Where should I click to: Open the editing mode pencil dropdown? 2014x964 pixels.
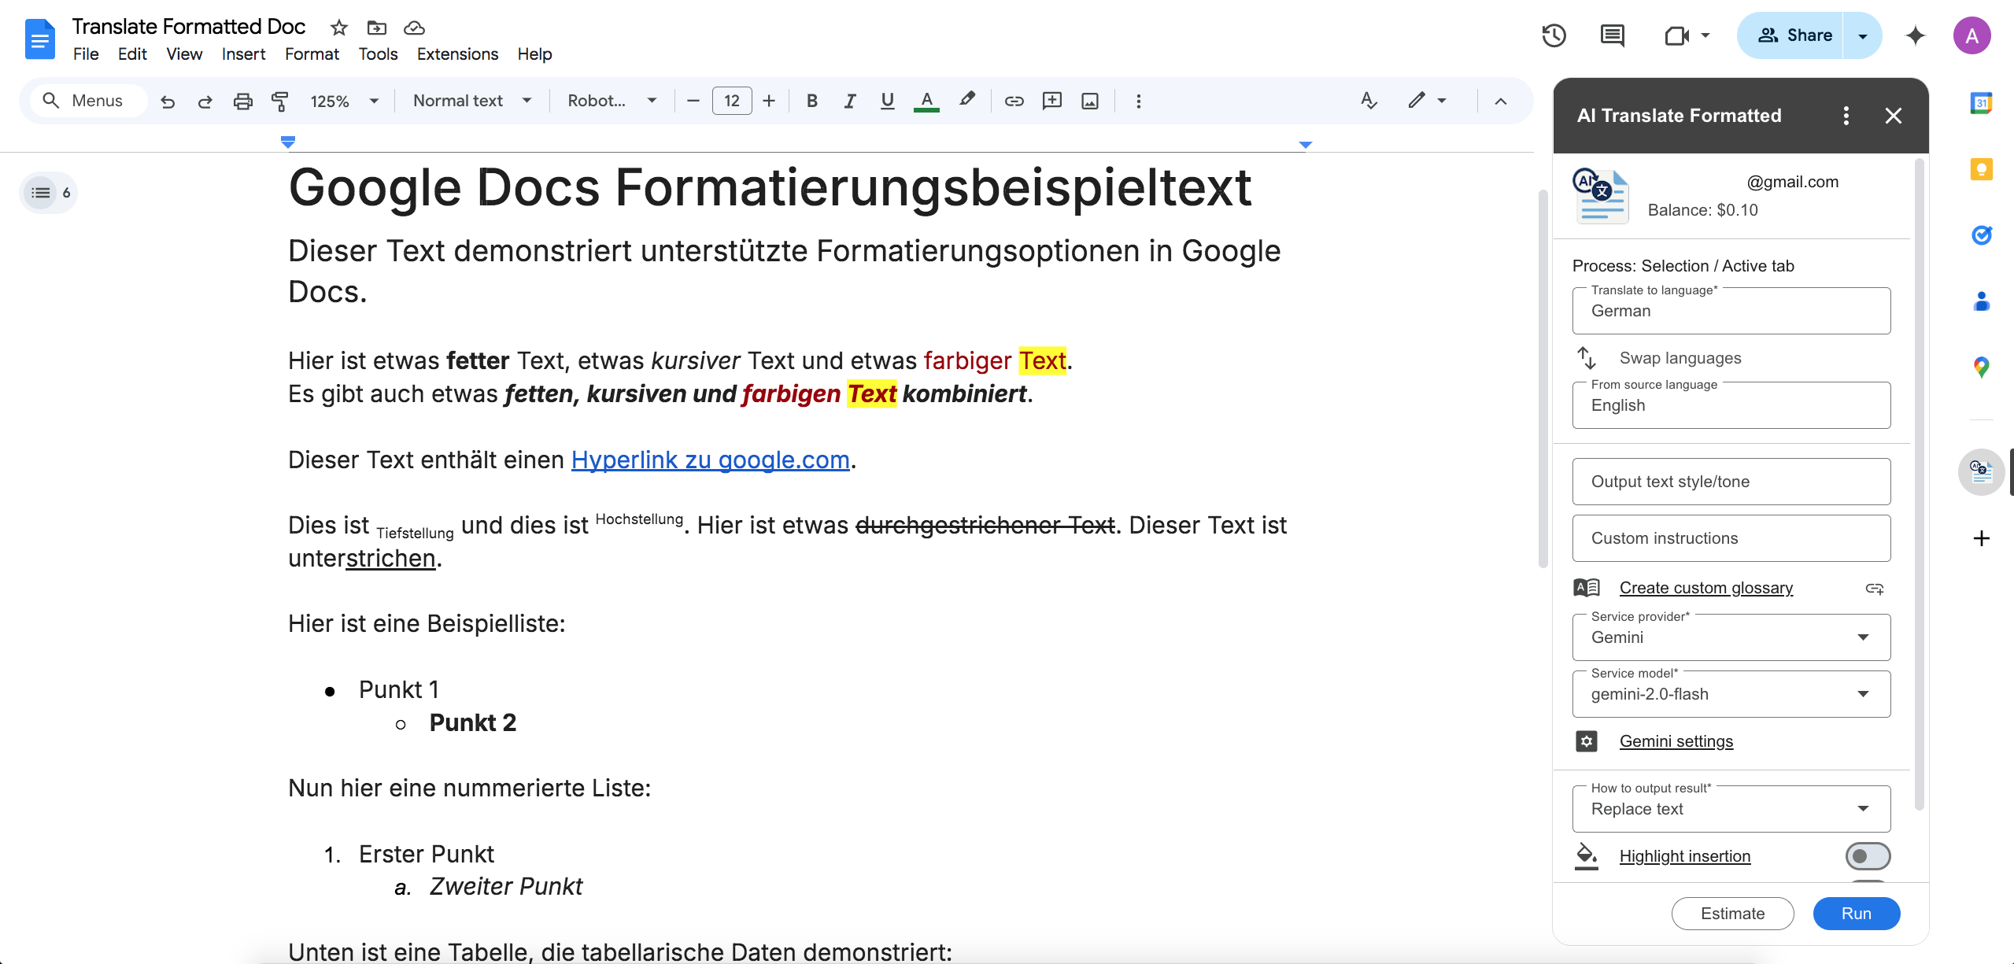coord(1427,101)
